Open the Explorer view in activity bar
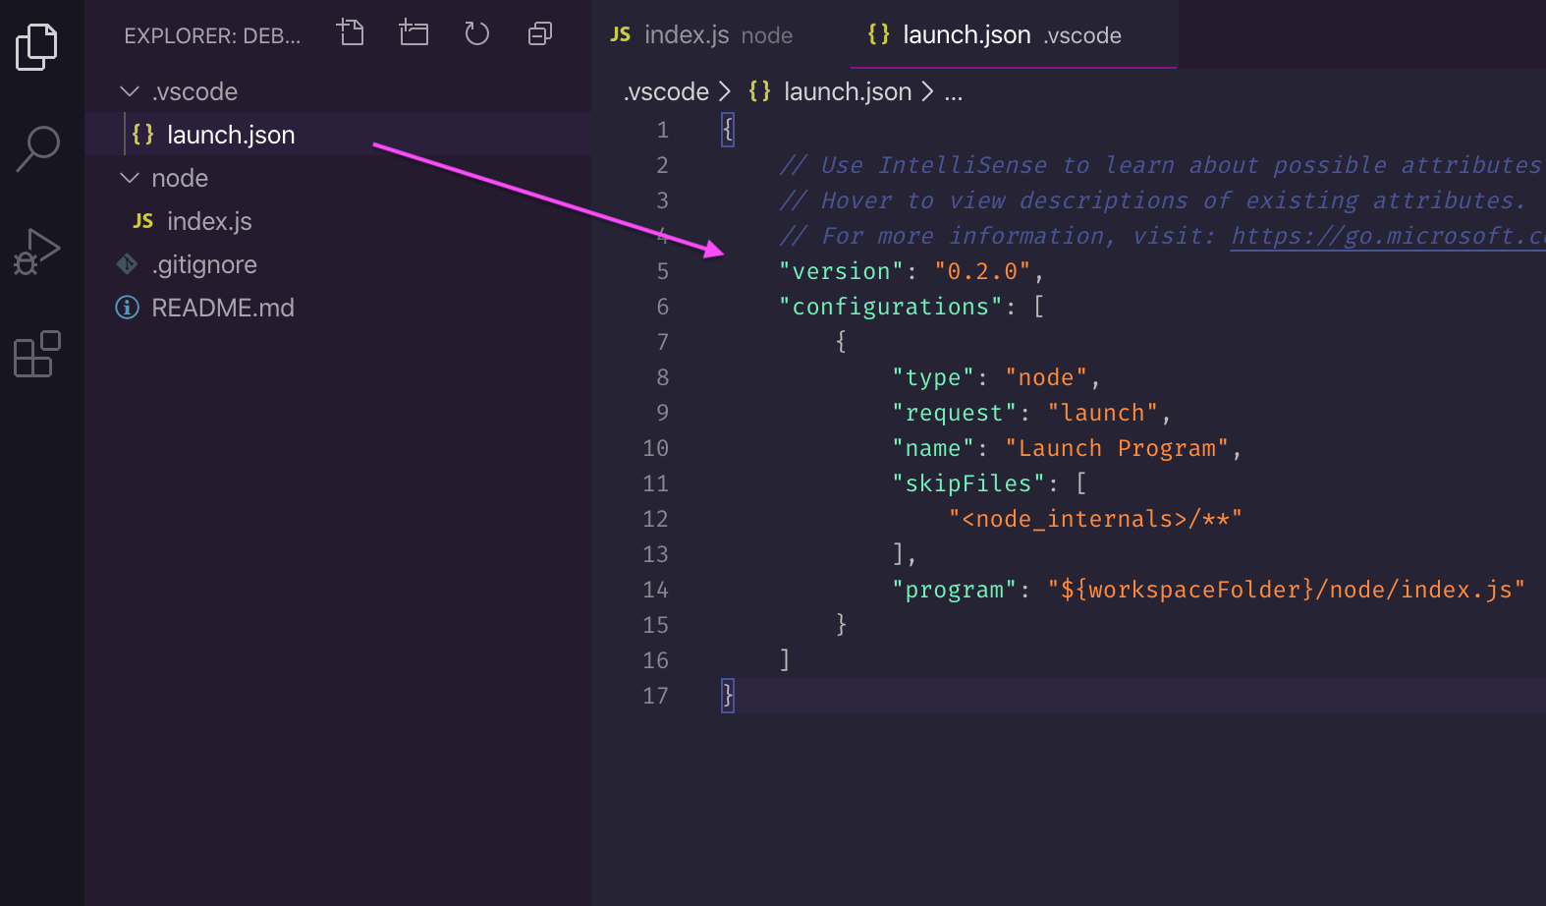This screenshot has width=1546, height=906. pos(36,46)
